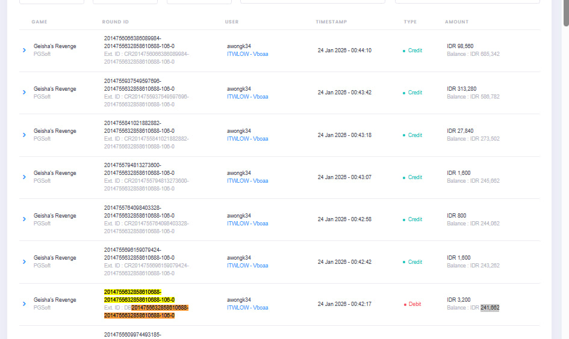
Task: Click the vertical scrollbar thumb
Action: click(566, 13)
